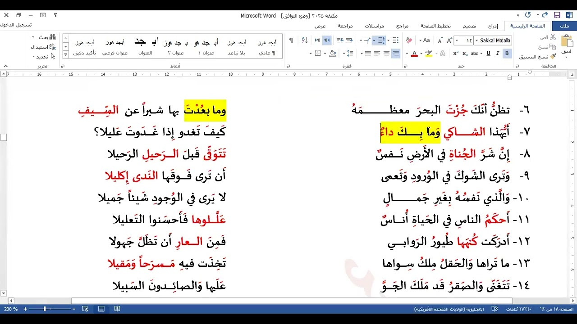Apply the عنوان ١ heading style

point(206,46)
